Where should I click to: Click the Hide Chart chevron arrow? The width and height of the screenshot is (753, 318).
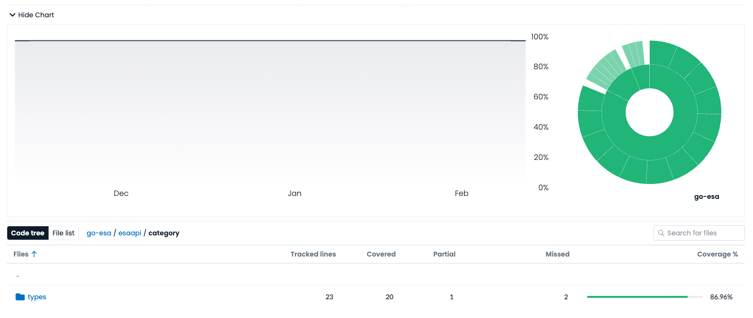pos(12,15)
